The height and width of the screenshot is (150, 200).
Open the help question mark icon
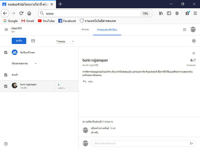coord(6,144)
